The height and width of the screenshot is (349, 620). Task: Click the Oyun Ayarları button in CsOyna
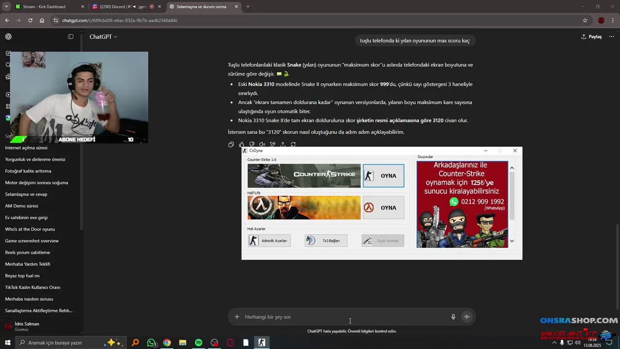pos(383,240)
